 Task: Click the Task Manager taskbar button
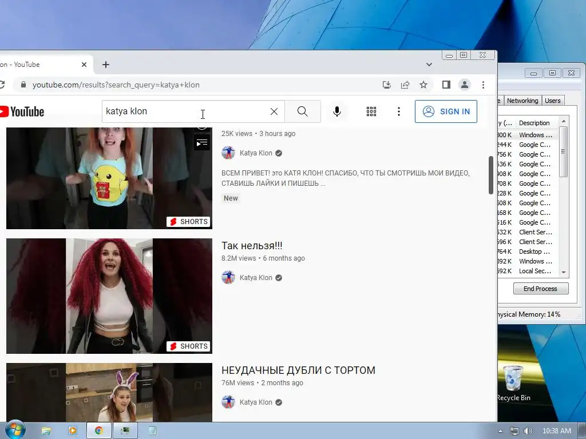coord(125,431)
